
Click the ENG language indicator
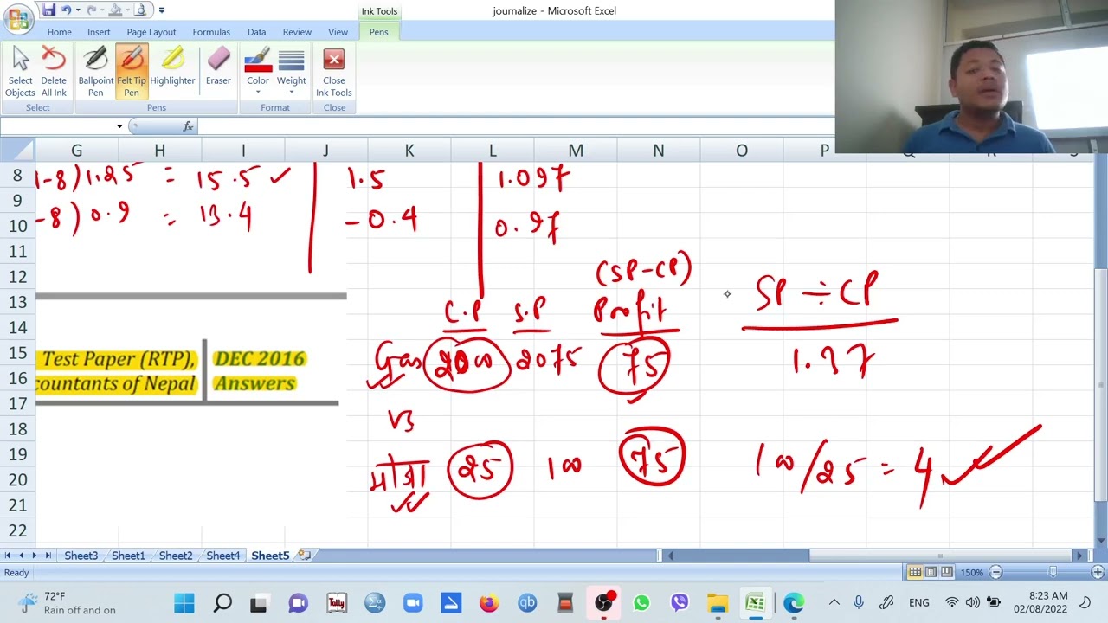(918, 602)
